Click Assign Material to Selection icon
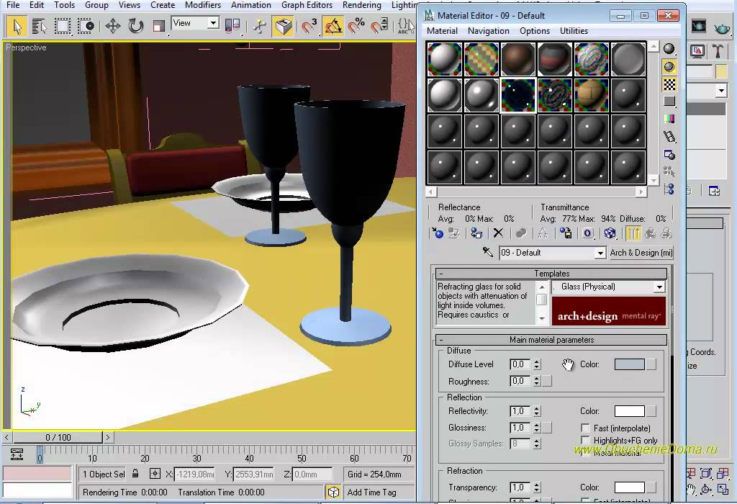Image resolution: width=737 pixels, height=504 pixels. pos(476,233)
